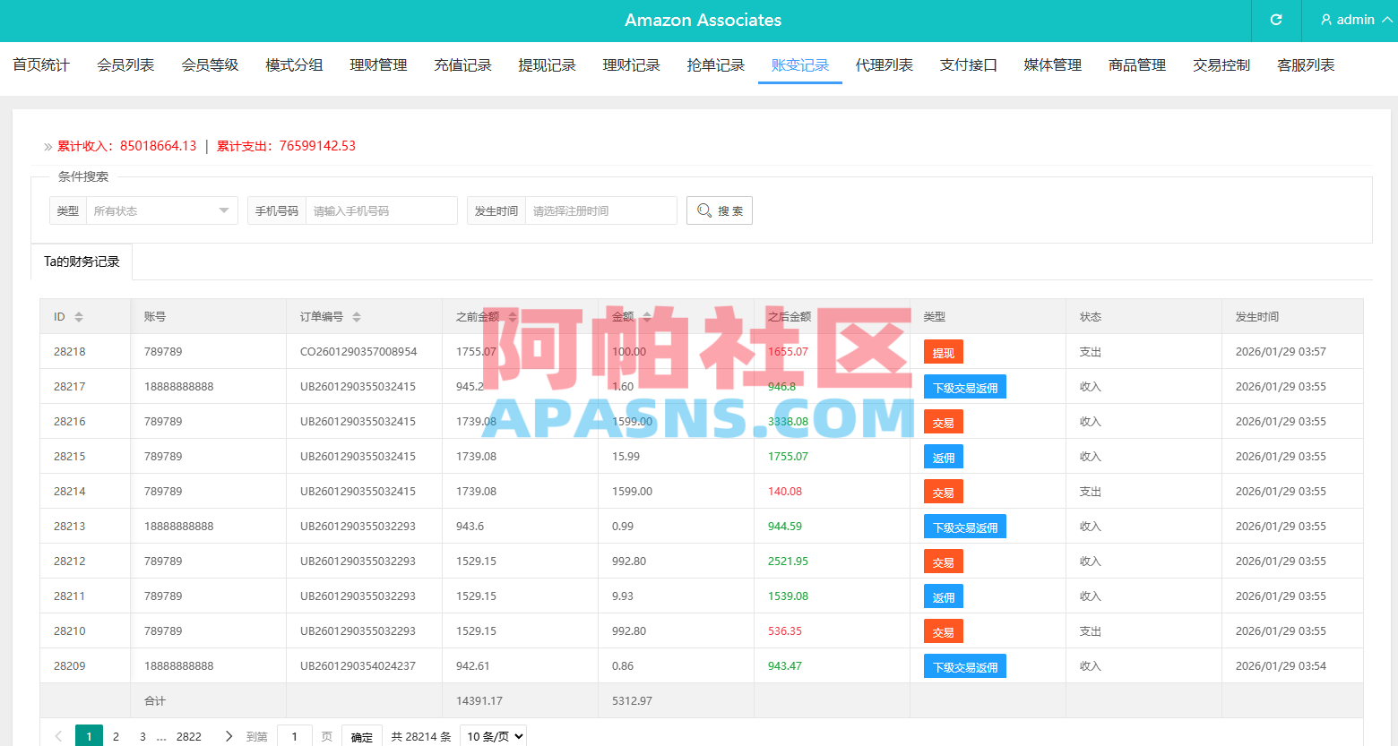Switch to 充值记录 page
The height and width of the screenshot is (746, 1398).
462,65
